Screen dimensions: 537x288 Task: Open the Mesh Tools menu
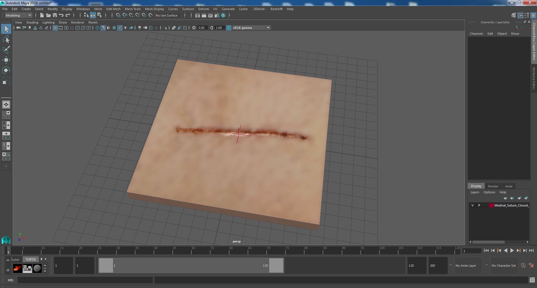133,9
